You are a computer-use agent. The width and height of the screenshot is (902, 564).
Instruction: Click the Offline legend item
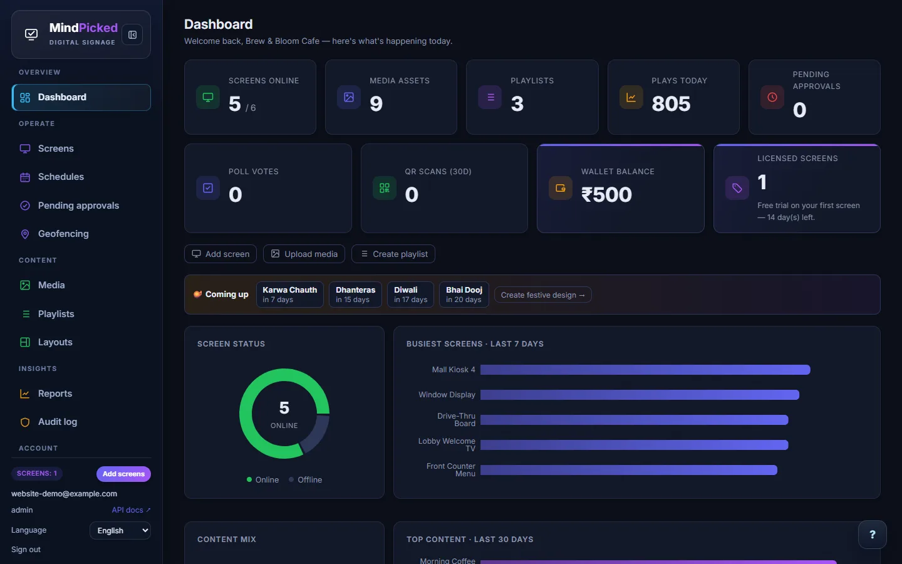[305, 480]
